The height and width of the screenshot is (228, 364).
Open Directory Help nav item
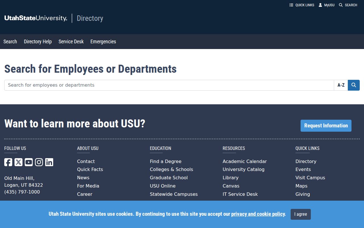point(38,42)
